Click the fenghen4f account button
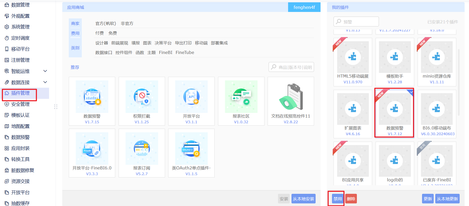This screenshot has height=206, width=469. (x=304, y=7)
